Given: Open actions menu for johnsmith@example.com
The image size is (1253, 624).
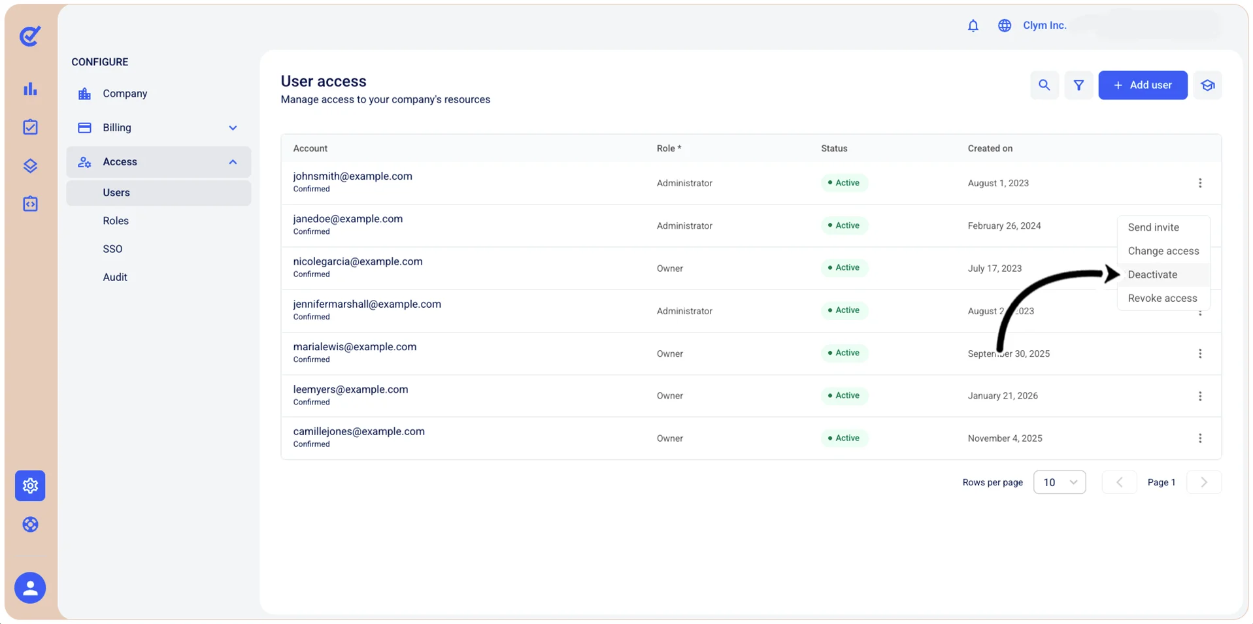Looking at the screenshot, I should [x=1200, y=183].
